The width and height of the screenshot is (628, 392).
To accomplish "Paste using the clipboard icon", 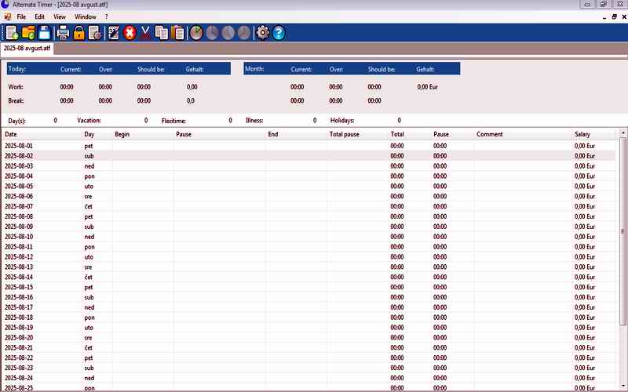I will coord(178,33).
